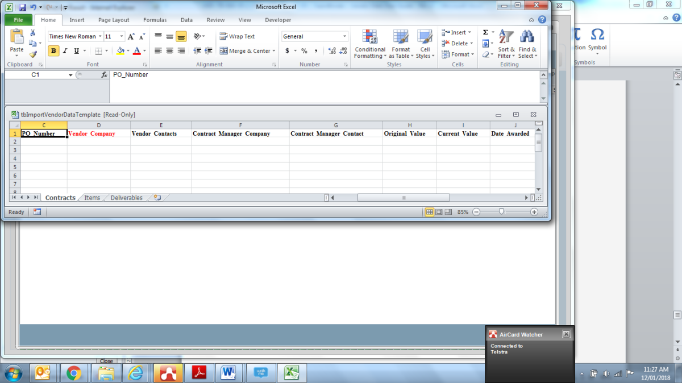Click the AutoSum sigma icon
682x383 pixels.
[485, 32]
